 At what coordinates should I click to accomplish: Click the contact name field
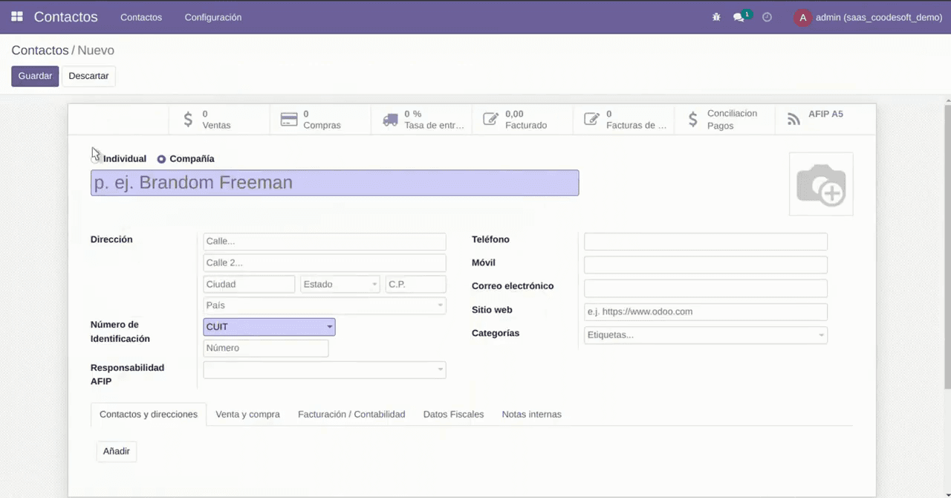[x=334, y=183]
